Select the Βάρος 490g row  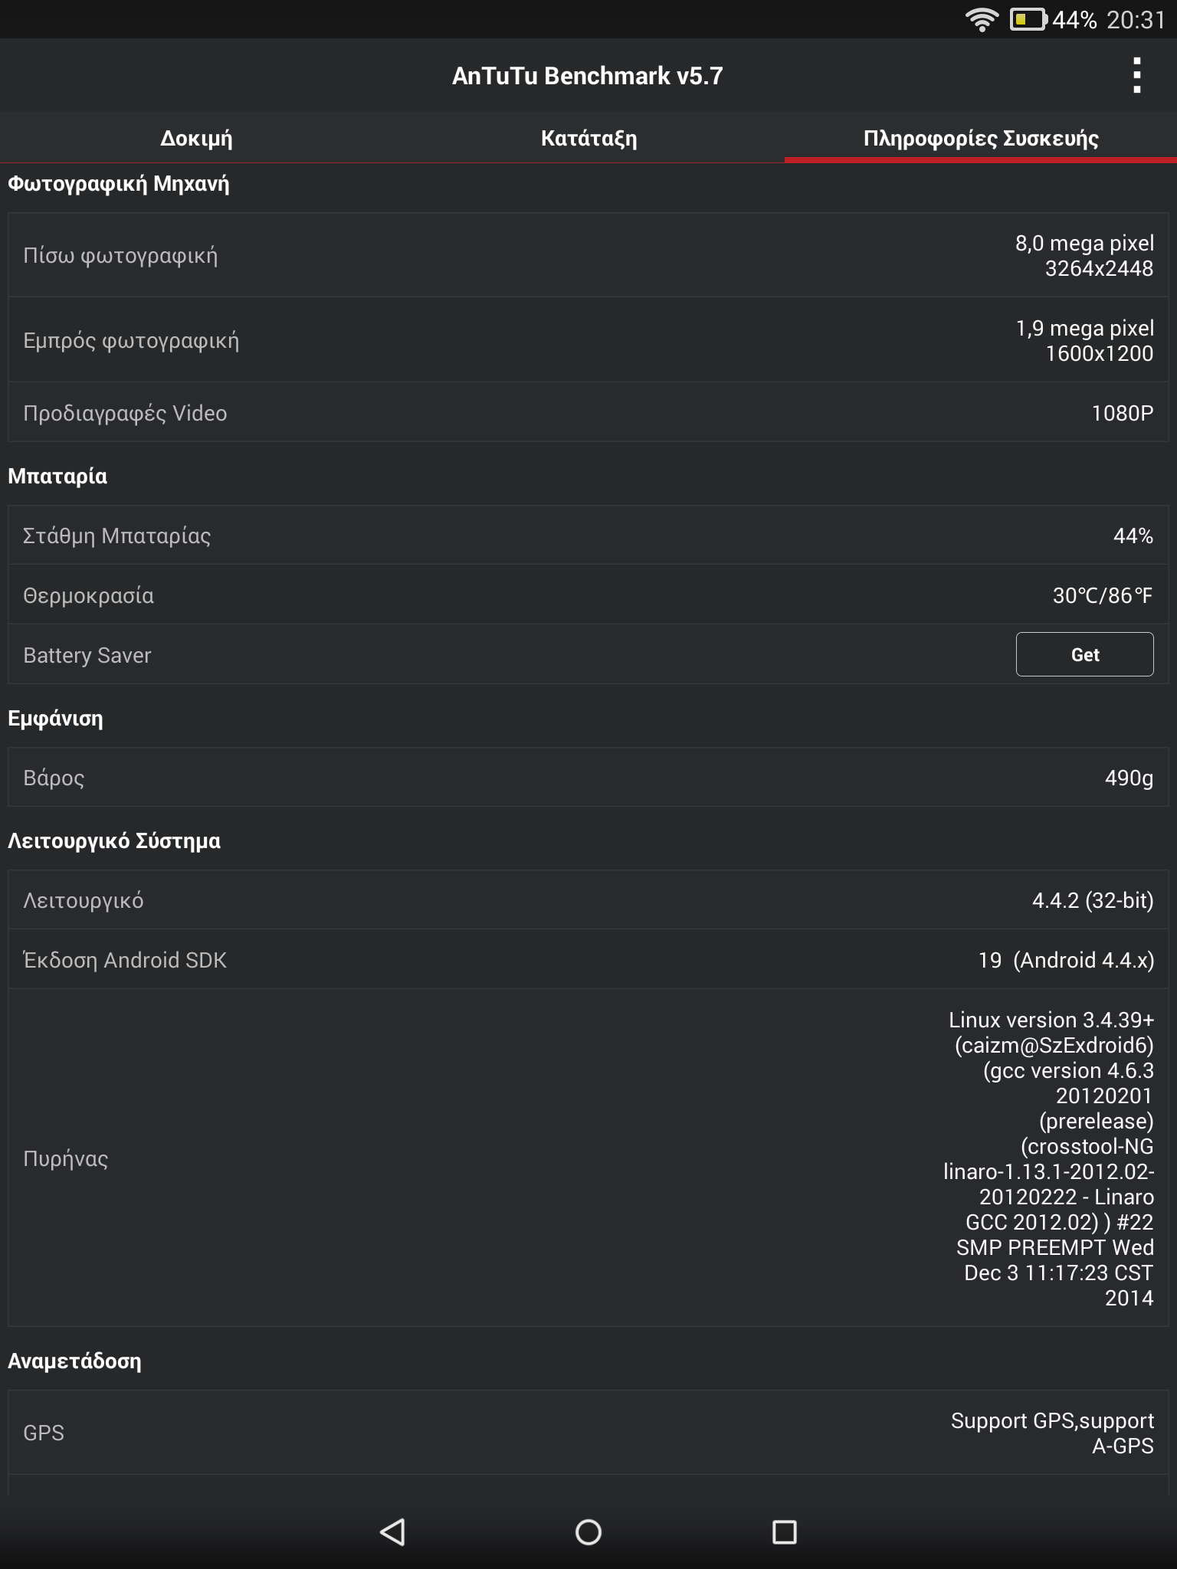click(x=588, y=778)
